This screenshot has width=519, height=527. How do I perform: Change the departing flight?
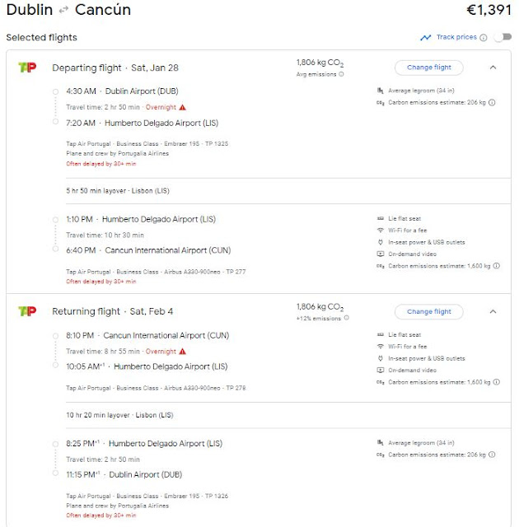point(429,68)
